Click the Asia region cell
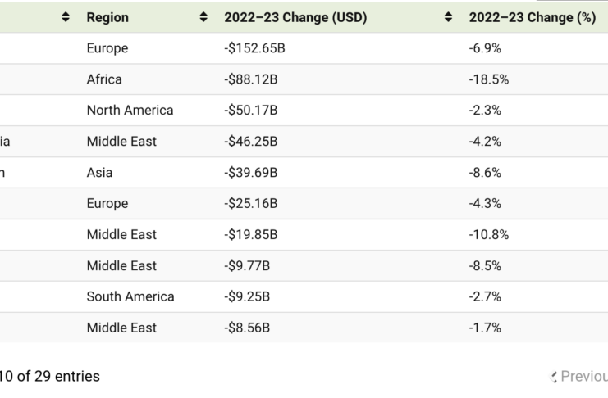The height and width of the screenshot is (398, 608). pyautogui.click(x=99, y=173)
